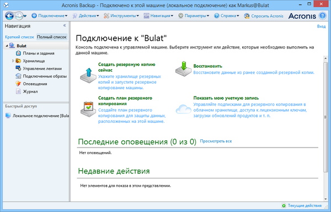The height and width of the screenshot is (212, 331).
Task: Open the blue help question mark icon
Action: coord(322,16)
